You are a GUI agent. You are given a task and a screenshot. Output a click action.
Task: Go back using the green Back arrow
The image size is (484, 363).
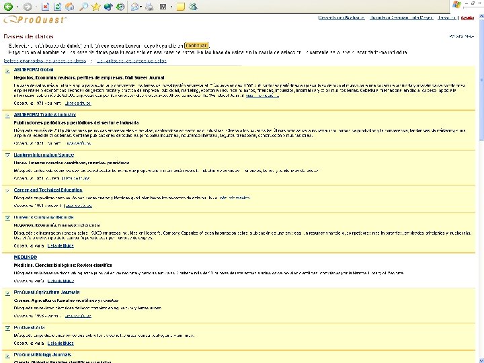point(8,7)
